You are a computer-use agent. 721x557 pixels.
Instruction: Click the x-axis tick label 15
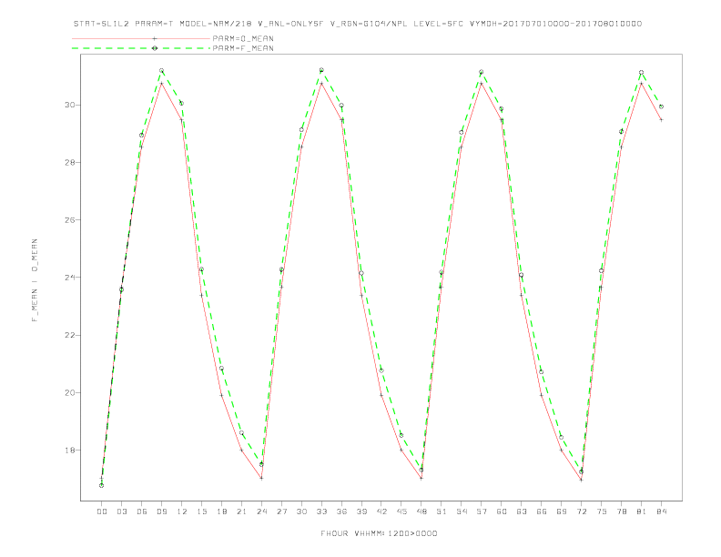click(x=201, y=511)
